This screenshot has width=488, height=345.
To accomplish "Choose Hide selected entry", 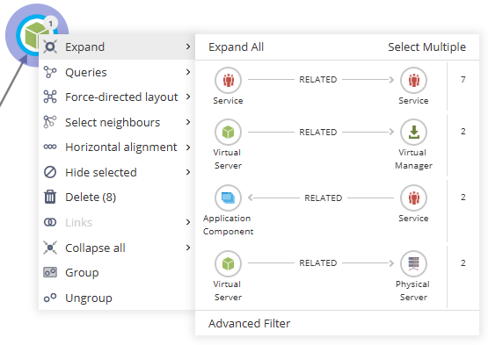I will pos(117,172).
